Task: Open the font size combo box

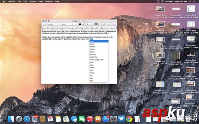Action: 74,24
